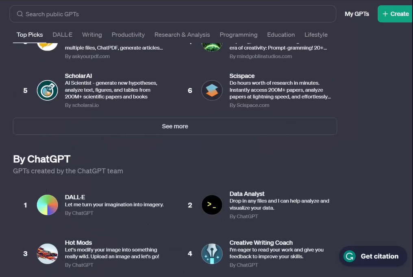
Task: Click the Create button
Action: [x=395, y=14]
